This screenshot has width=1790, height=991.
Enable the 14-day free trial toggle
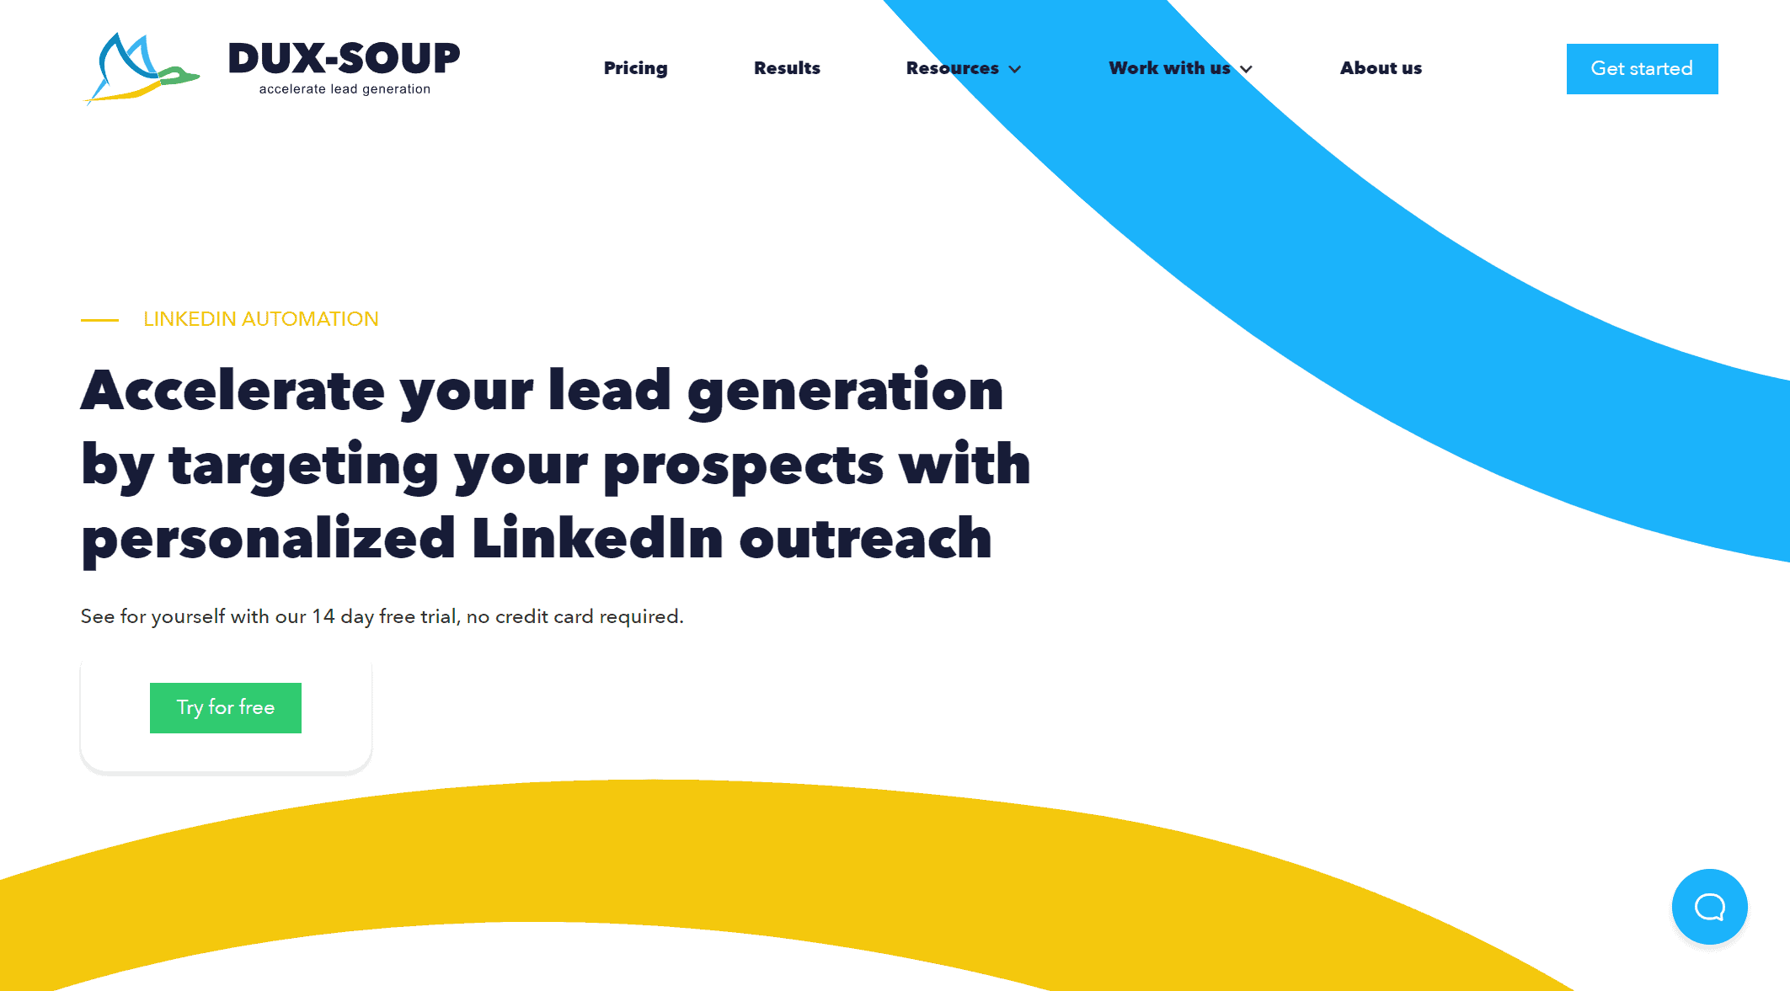(225, 708)
